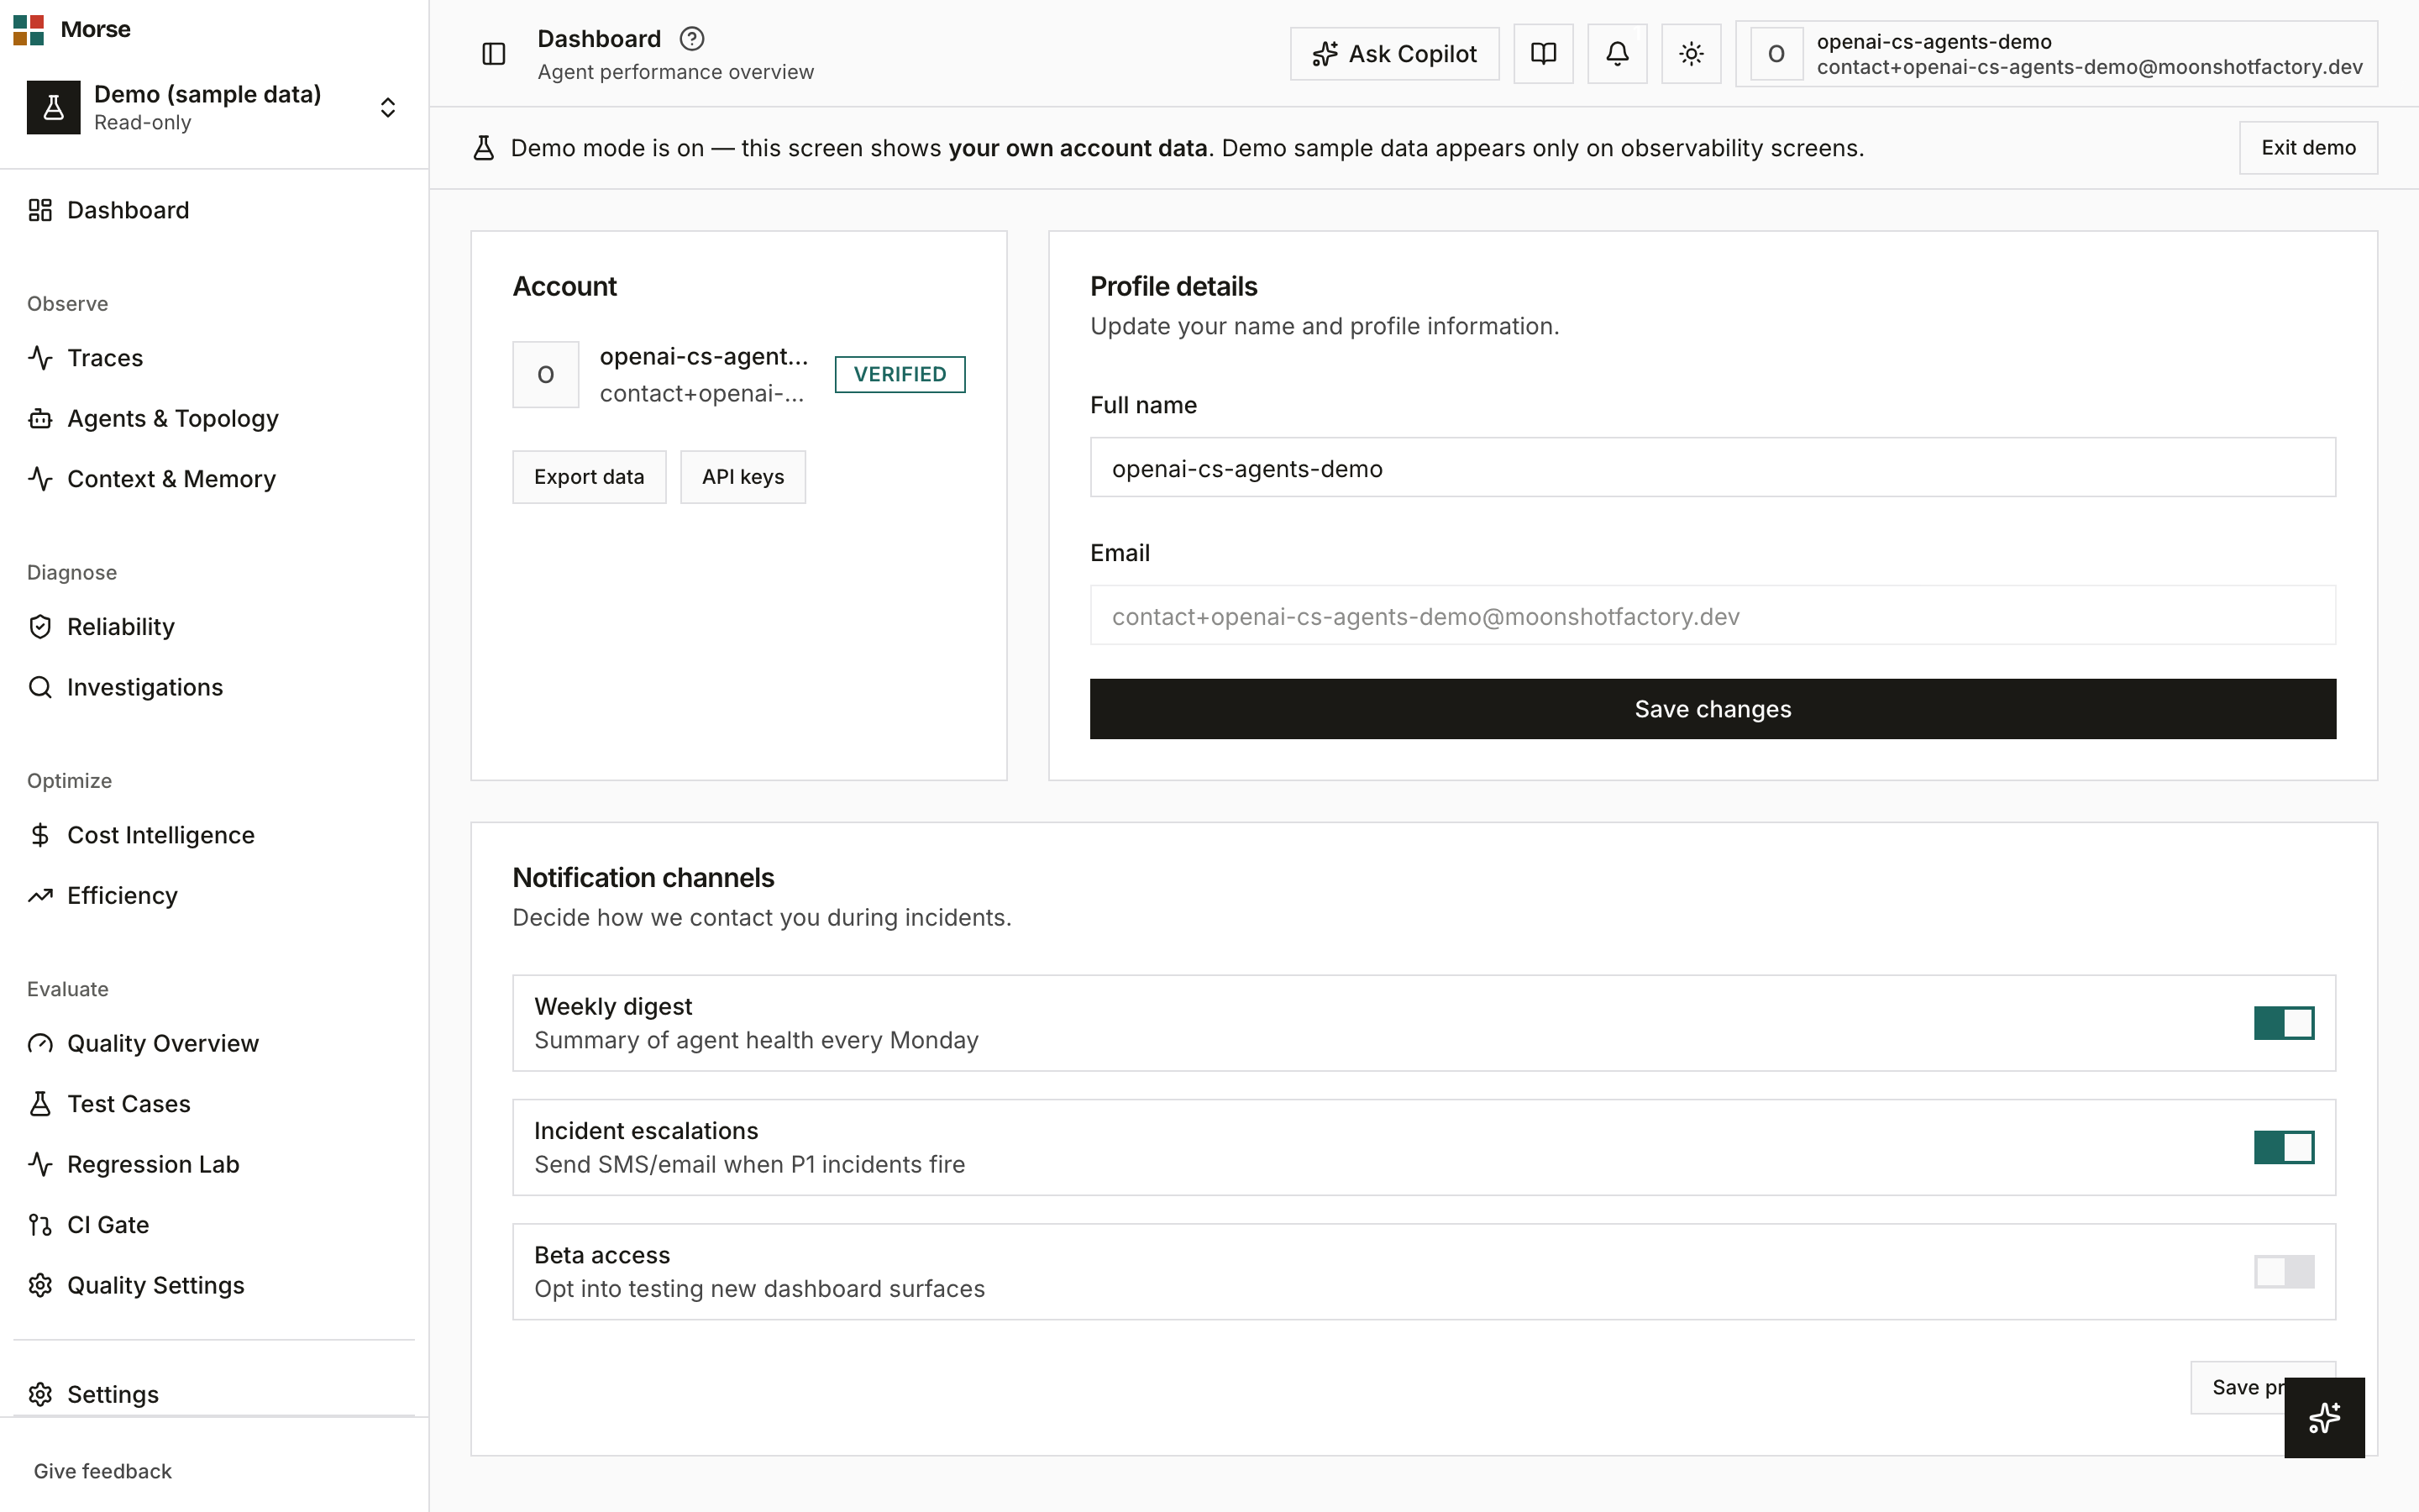
Task: Click the floating Copilot sparkle button
Action: [2324, 1417]
